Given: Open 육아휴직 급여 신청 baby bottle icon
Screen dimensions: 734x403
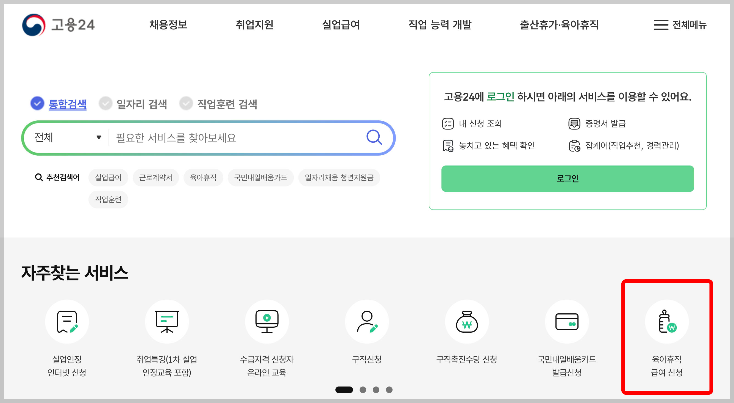Looking at the screenshot, I should coord(667,321).
